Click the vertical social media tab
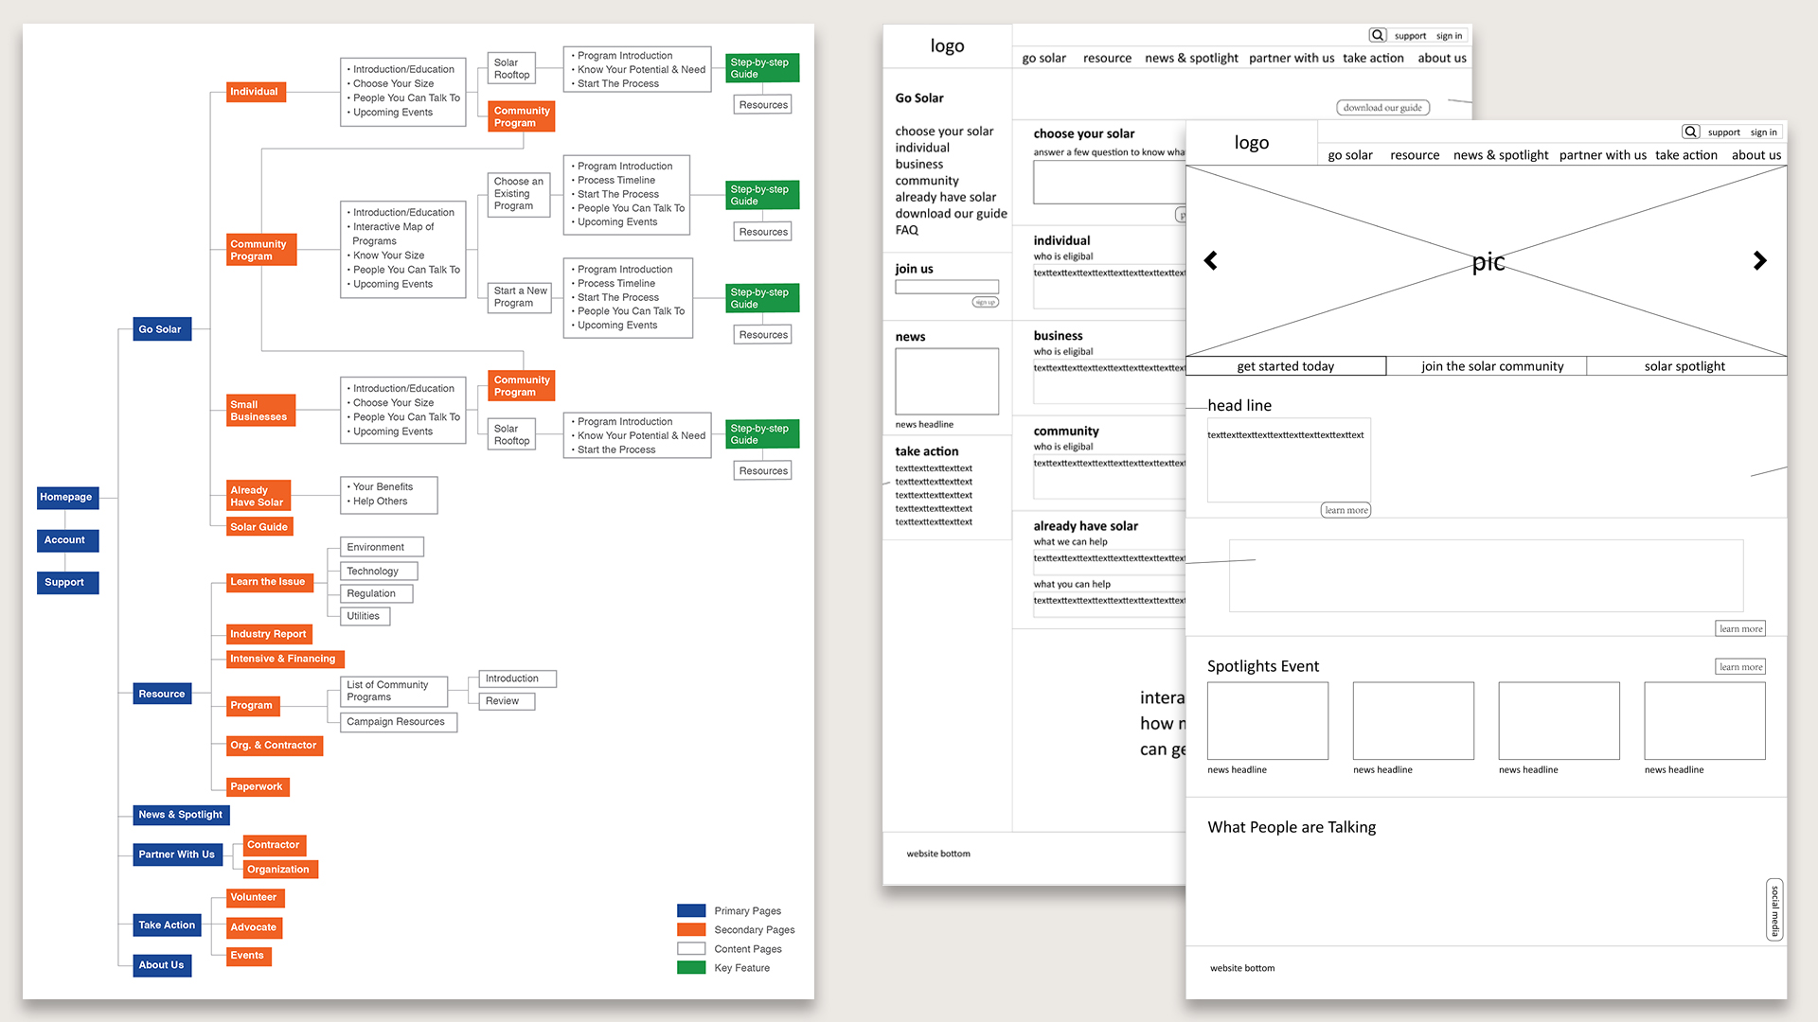This screenshot has width=1818, height=1022. coord(1774,909)
